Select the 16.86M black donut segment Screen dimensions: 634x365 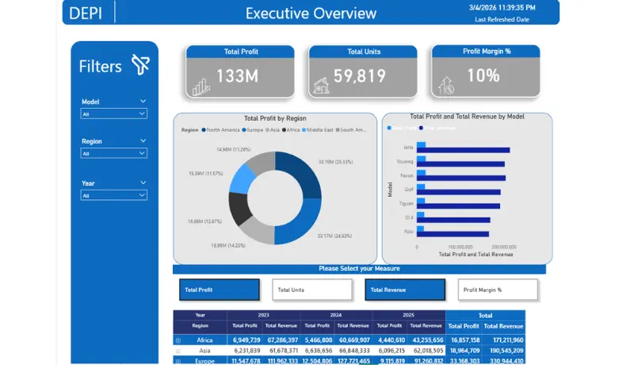click(x=239, y=208)
